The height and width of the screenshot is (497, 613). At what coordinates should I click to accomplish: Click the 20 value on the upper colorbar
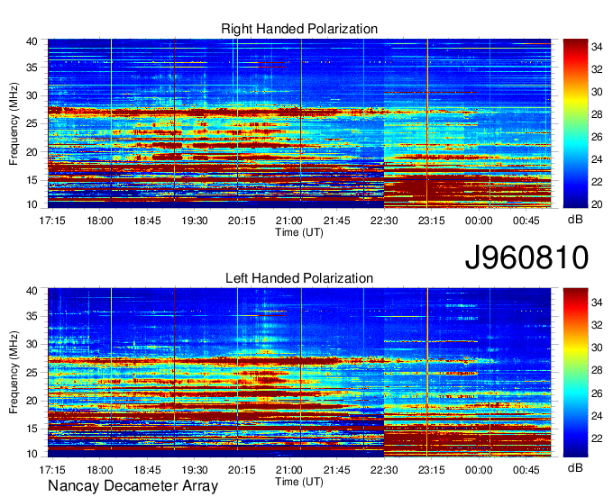pyautogui.click(x=597, y=204)
